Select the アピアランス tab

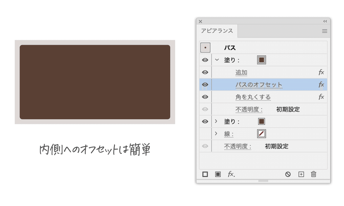click(x=217, y=31)
